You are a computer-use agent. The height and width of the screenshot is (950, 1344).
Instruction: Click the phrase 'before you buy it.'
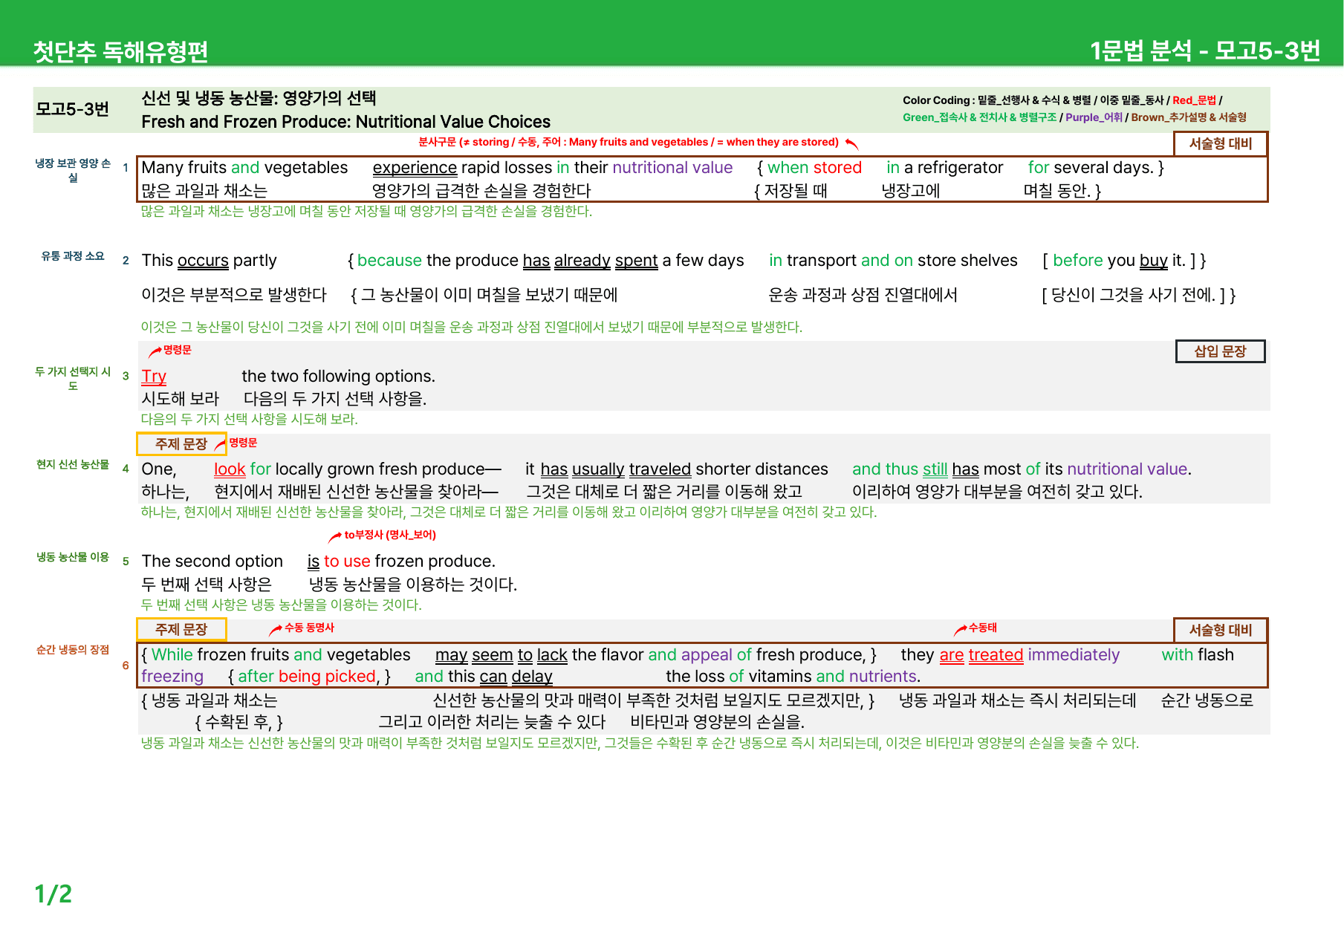[x=1119, y=261]
